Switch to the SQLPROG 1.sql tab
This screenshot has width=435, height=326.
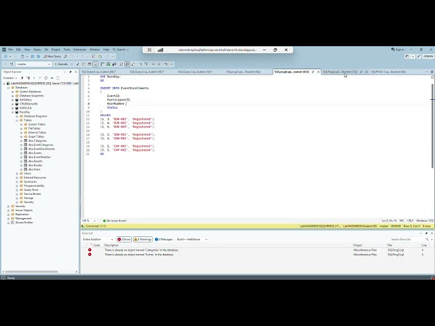coord(388,72)
